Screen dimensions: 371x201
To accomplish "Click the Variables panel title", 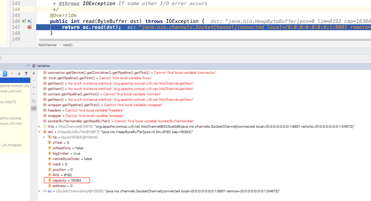I will click(43, 66).
